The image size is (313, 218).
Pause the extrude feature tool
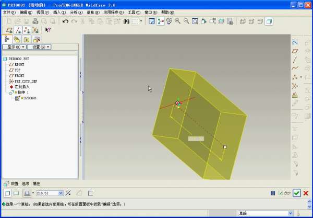coord(273,193)
